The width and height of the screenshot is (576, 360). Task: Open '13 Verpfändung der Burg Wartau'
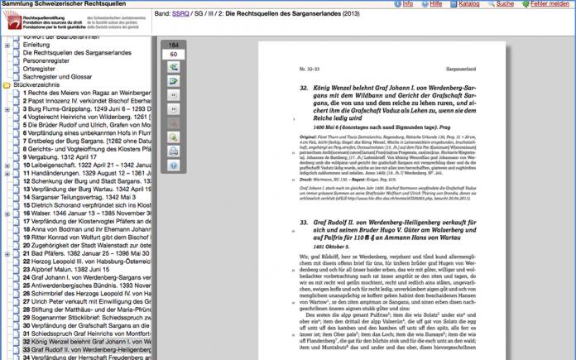point(87,190)
